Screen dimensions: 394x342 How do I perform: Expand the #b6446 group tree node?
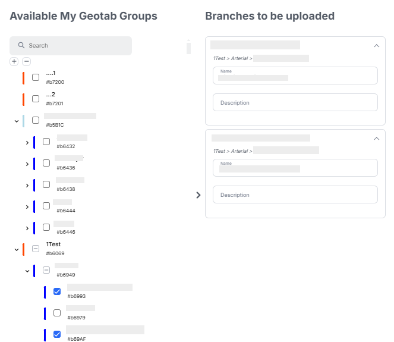coord(27,228)
